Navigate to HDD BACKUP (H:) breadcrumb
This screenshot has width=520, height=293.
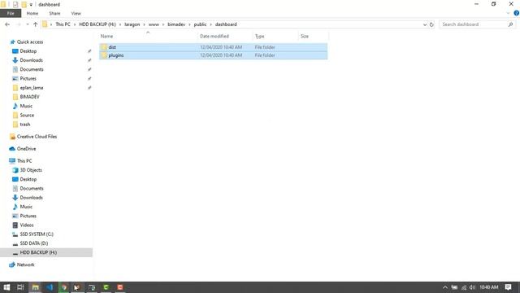pos(97,24)
